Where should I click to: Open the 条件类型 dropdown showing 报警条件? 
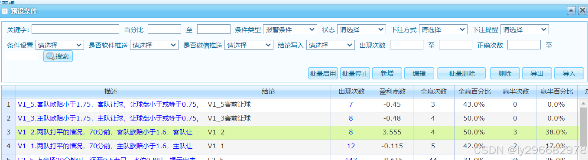click(x=290, y=29)
